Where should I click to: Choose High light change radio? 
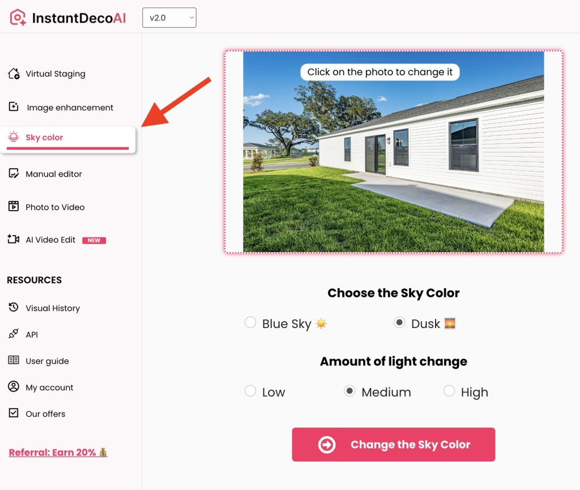(449, 390)
